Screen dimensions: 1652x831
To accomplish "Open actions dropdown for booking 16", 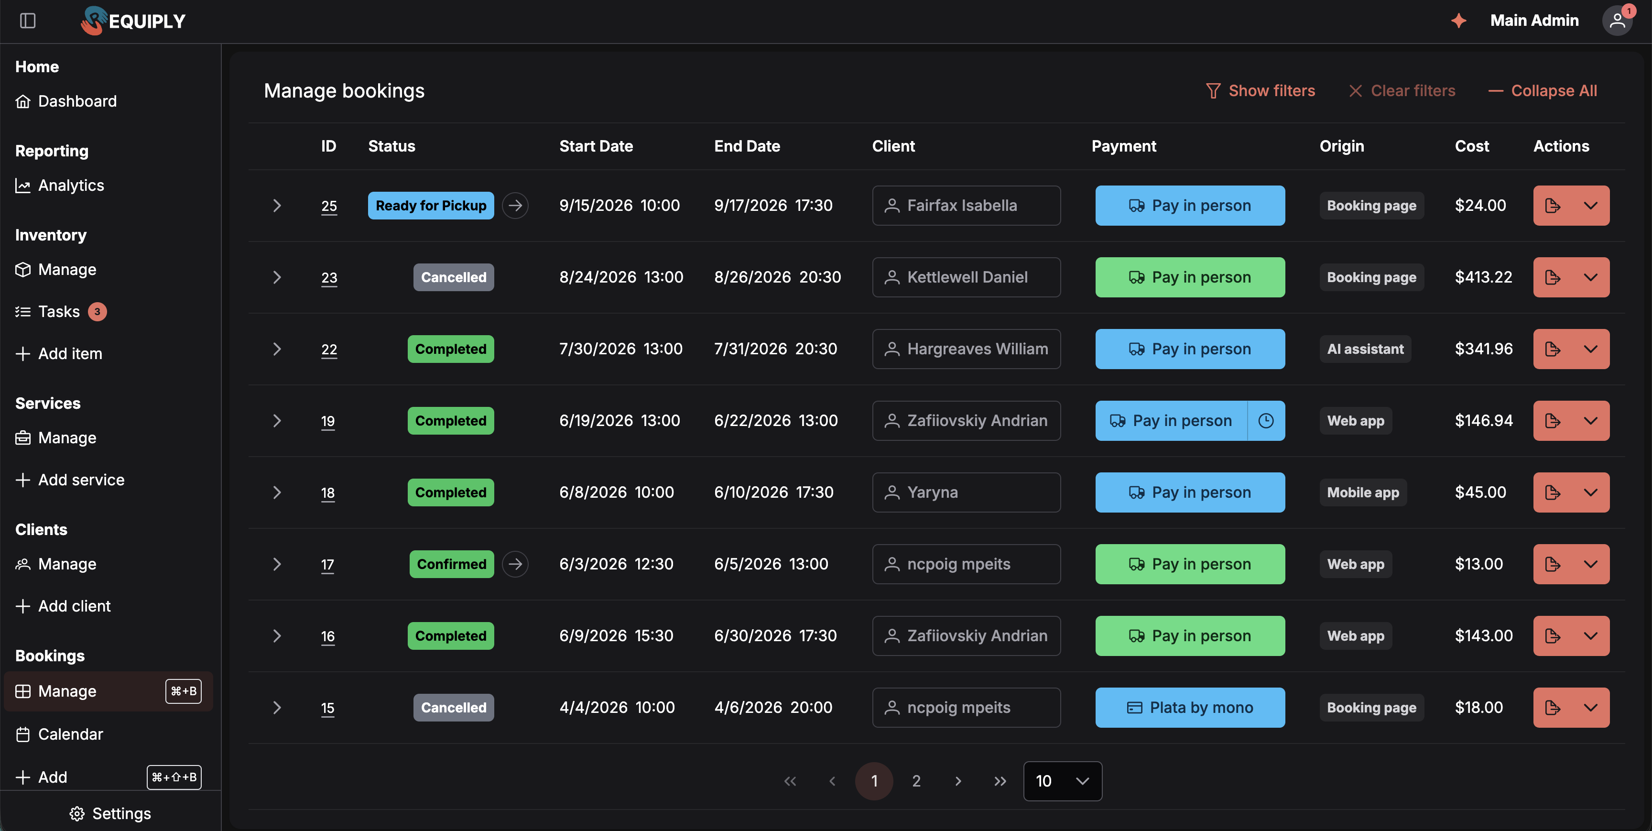I will point(1590,636).
